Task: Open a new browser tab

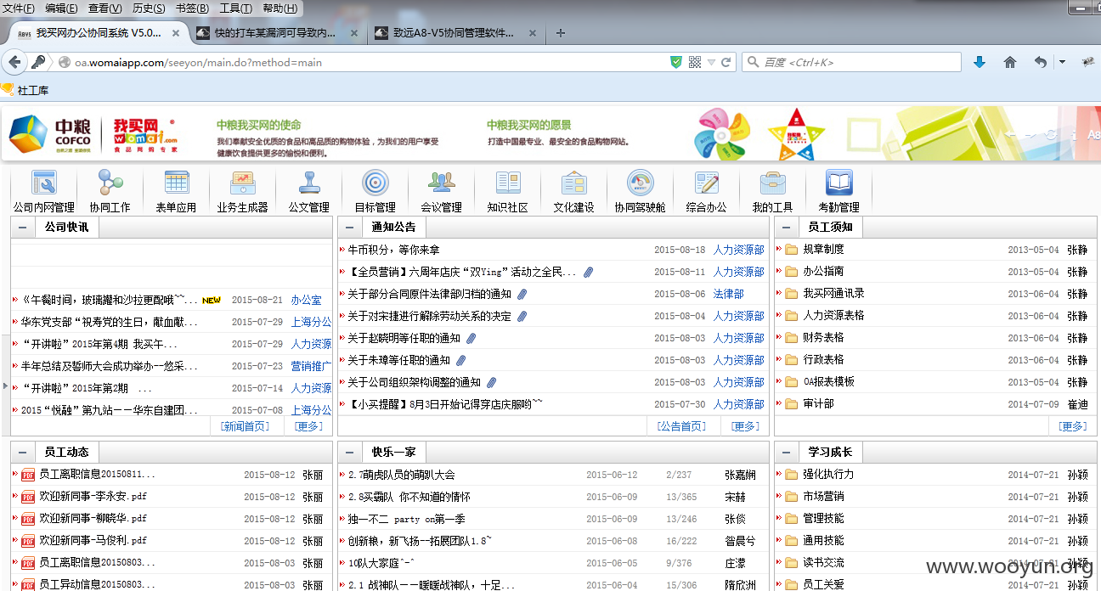Action: point(560,34)
